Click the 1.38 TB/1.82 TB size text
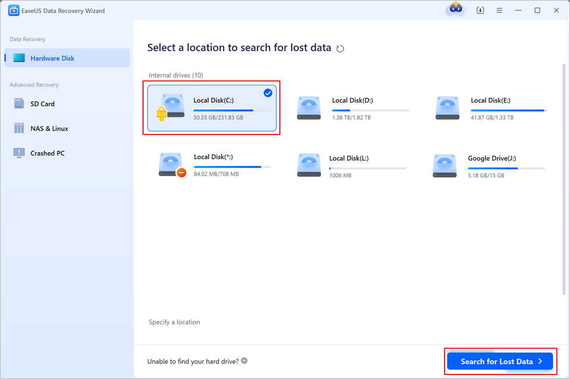Image resolution: width=570 pixels, height=379 pixels. pyautogui.click(x=351, y=117)
